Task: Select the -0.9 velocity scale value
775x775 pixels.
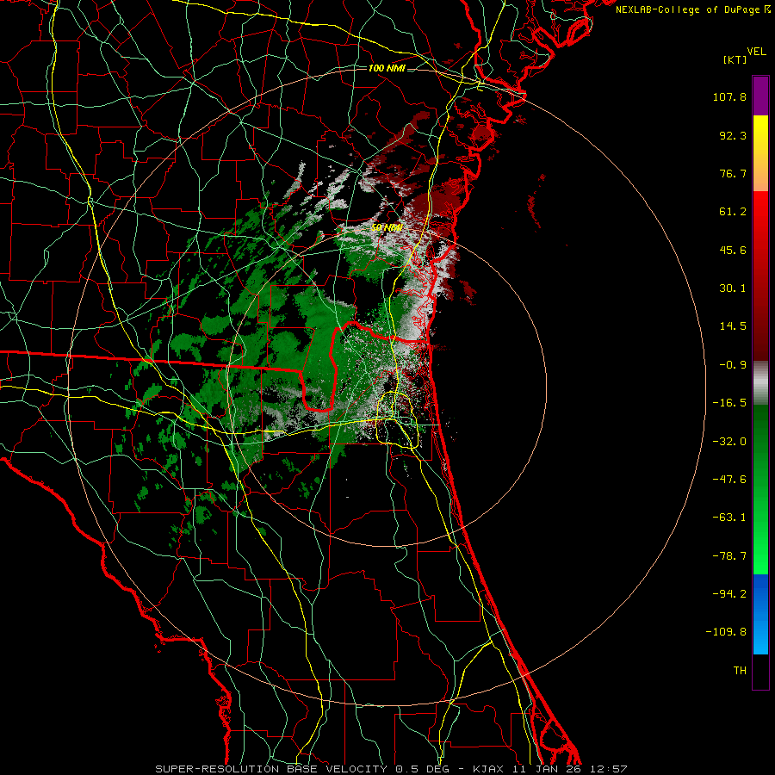Action: pos(733,365)
